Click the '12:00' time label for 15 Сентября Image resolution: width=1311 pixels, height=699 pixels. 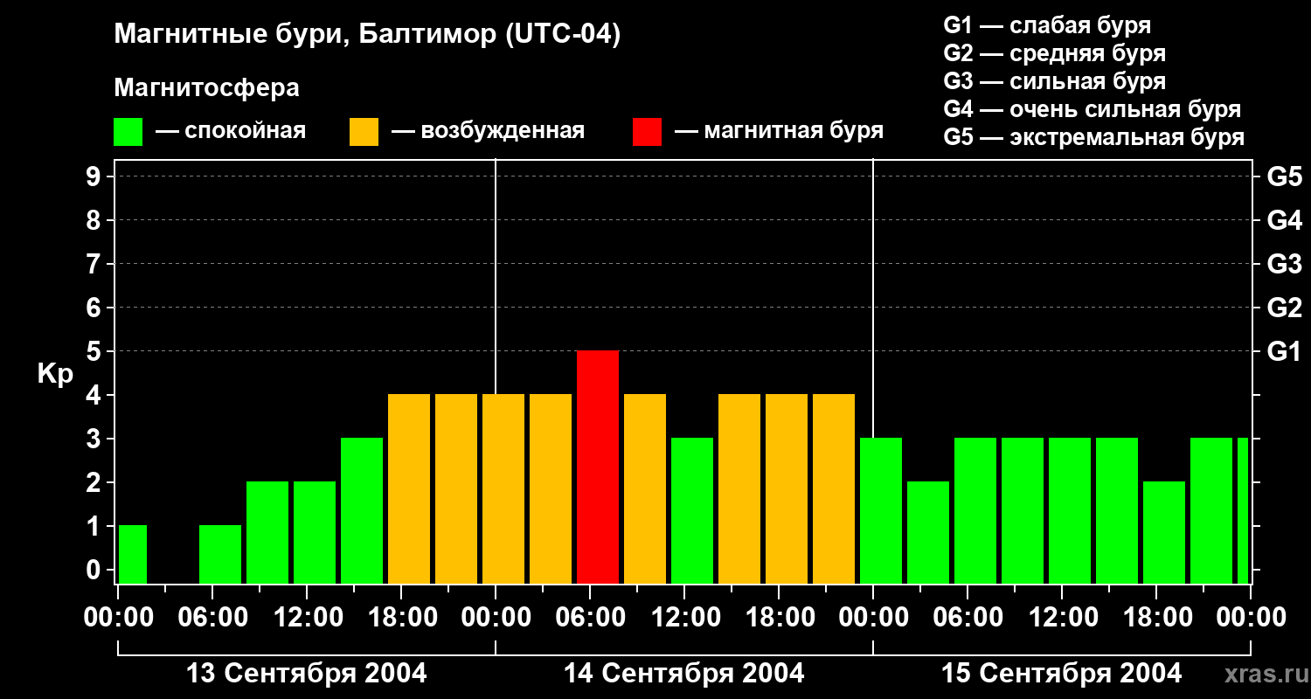(x=1062, y=618)
